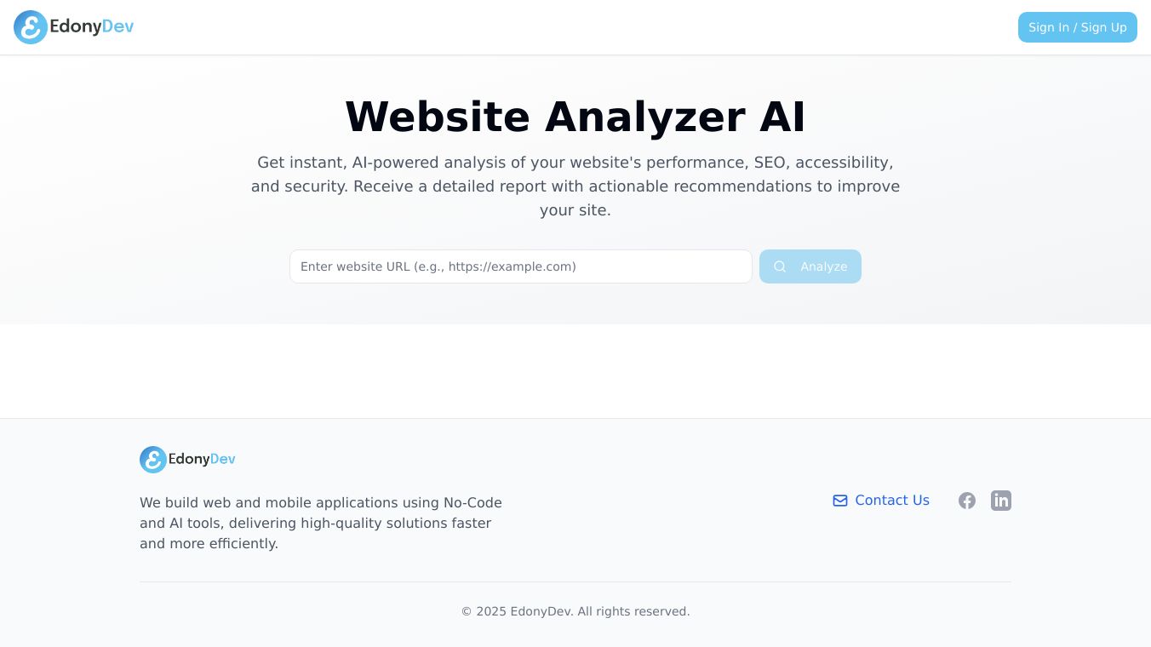Focus the website URL input field
This screenshot has width=1151, height=647.
(x=520, y=266)
